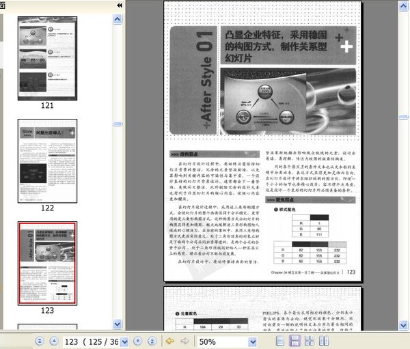
Task: Jump to the last page
Action: pyautogui.click(x=152, y=341)
